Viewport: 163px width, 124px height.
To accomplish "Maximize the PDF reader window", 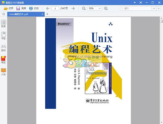I will (x=153, y=2).
